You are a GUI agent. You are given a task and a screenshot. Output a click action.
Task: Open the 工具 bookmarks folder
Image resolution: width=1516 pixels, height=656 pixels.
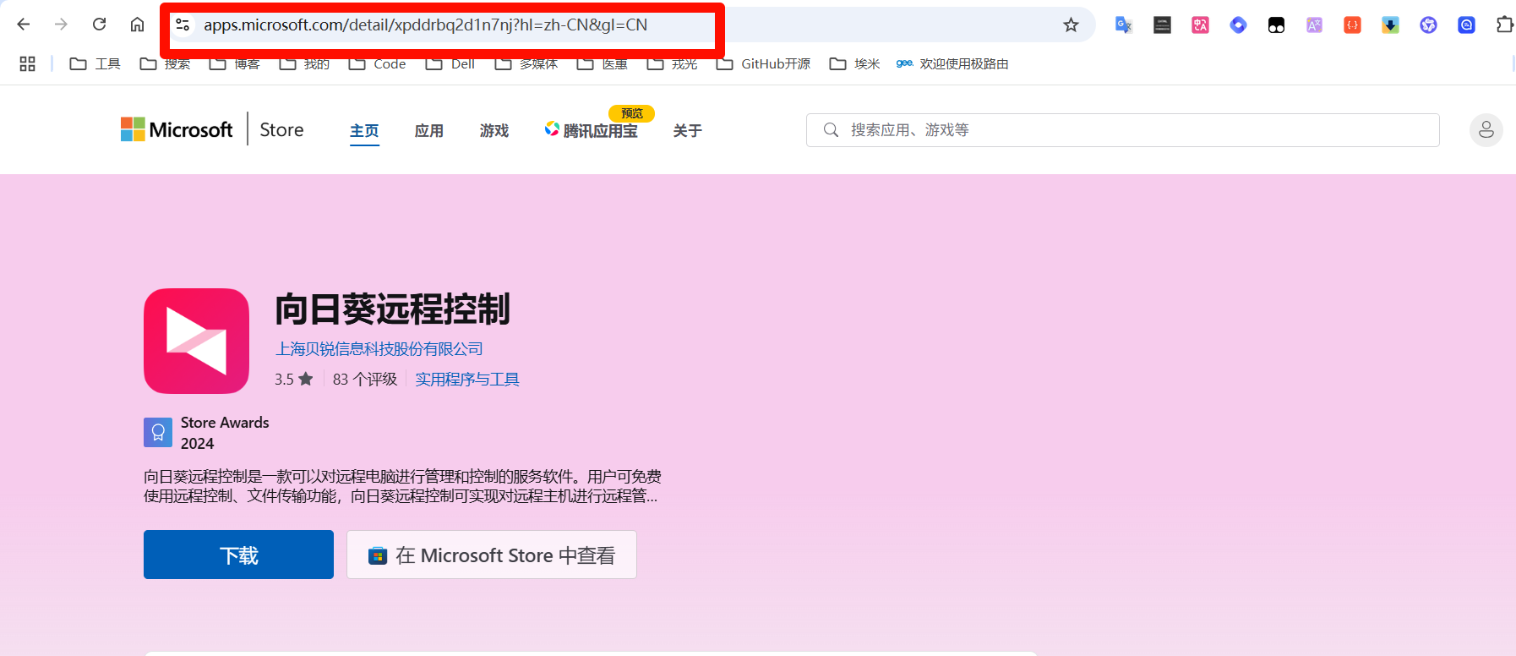pyautogui.click(x=95, y=63)
